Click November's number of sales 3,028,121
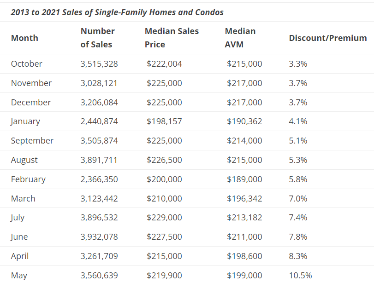The height and width of the screenshot is (288, 374). click(99, 83)
